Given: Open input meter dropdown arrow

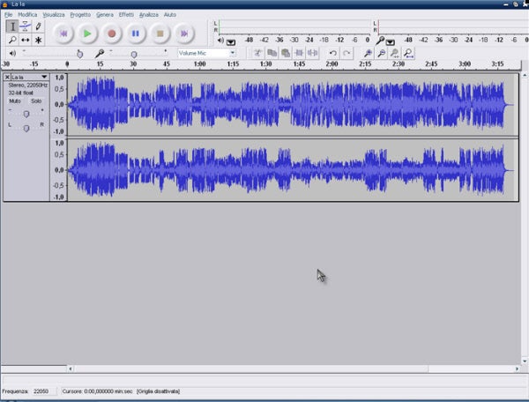Looking at the screenshot, I should (391, 42).
